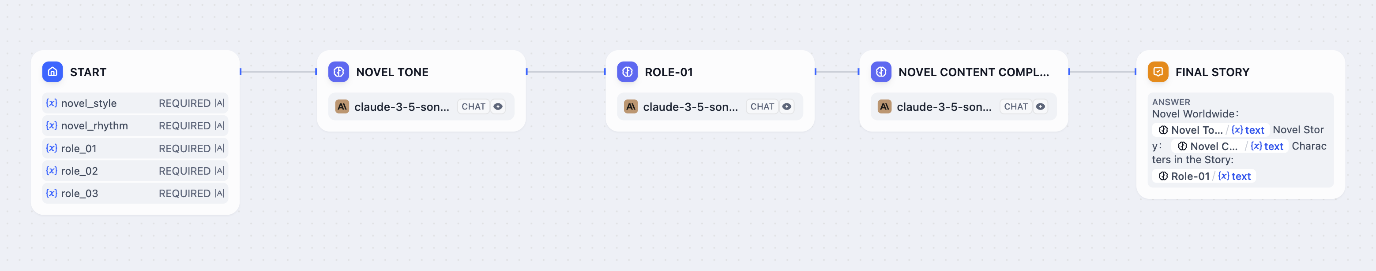The height and width of the screenshot is (271, 1376).
Task: Click the START node output connector handle
Action: coord(241,72)
